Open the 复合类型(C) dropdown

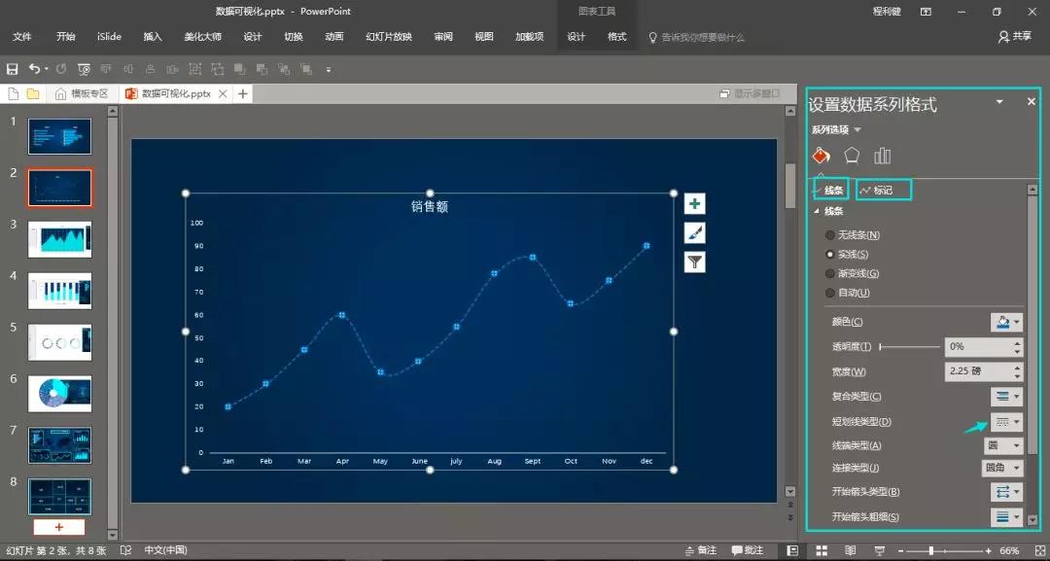pyautogui.click(x=1006, y=397)
